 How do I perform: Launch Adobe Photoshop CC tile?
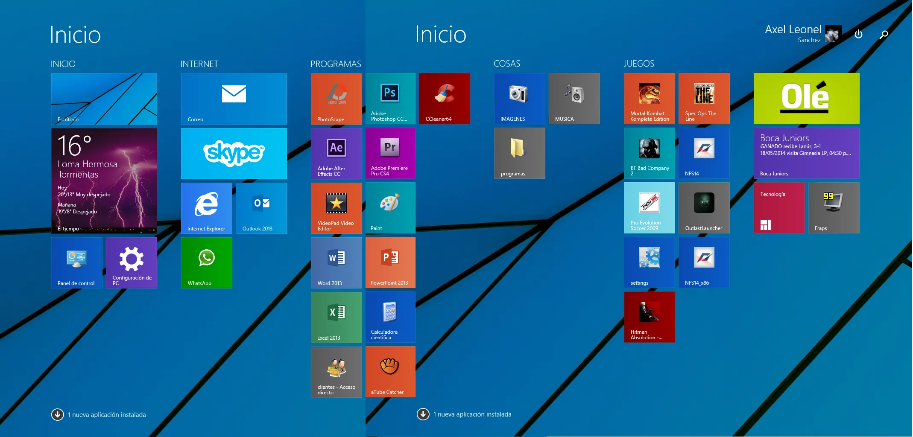point(390,99)
